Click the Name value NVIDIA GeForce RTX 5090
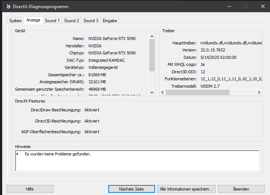This screenshot has width=270, height=195. pyautogui.click(x=112, y=38)
